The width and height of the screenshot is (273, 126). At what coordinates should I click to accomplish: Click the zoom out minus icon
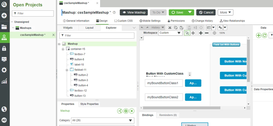click(207, 33)
